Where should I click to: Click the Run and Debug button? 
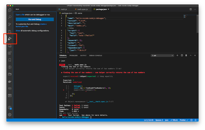(x=35, y=19)
